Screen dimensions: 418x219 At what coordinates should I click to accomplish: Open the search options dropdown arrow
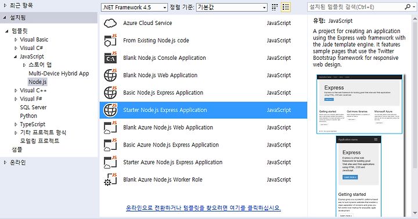click(414, 7)
